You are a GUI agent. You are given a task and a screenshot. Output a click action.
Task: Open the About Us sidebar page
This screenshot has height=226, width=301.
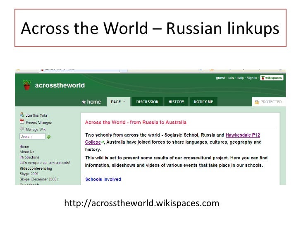point(27,152)
